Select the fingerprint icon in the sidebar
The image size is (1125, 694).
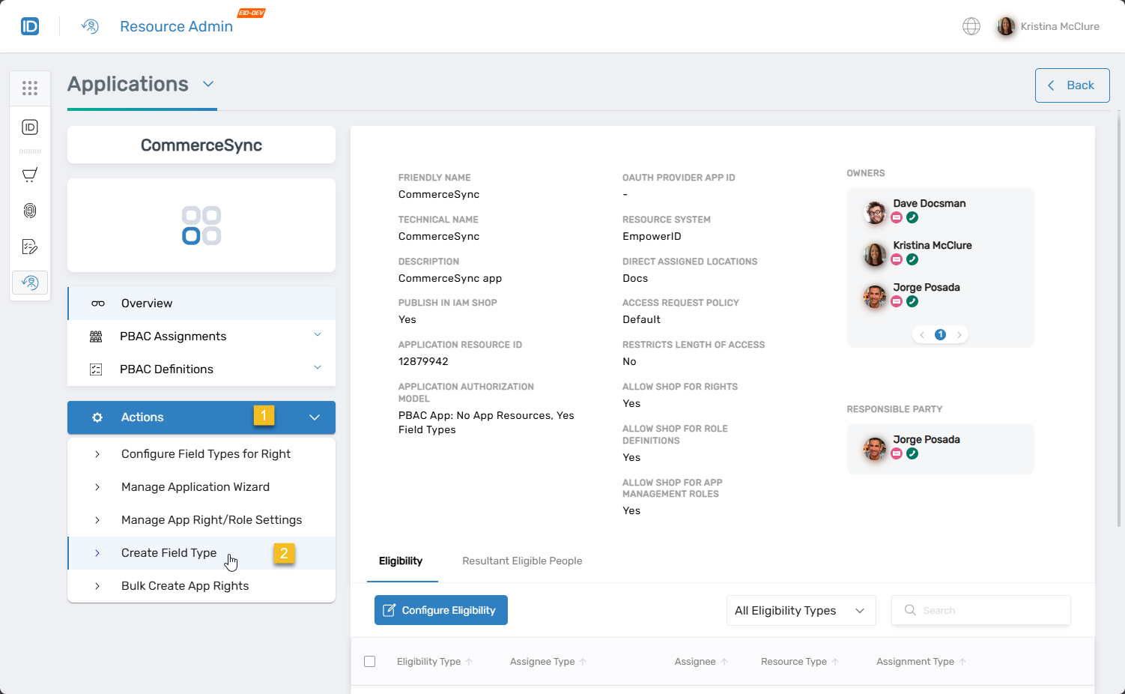[x=30, y=211]
